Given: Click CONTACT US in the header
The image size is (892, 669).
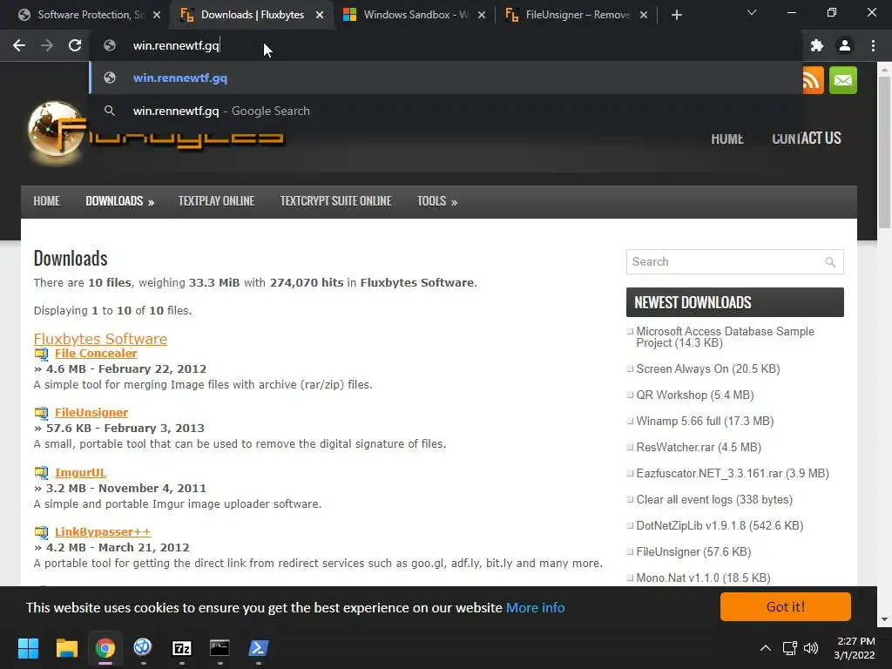Looking at the screenshot, I should pyautogui.click(x=806, y=139).
